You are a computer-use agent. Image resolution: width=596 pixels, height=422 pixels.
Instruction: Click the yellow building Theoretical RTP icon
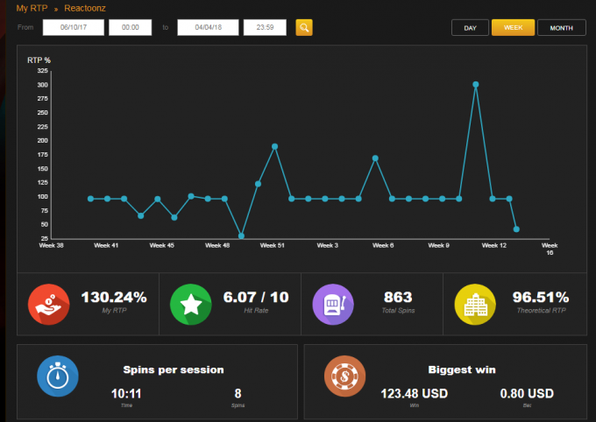[475, 305]
